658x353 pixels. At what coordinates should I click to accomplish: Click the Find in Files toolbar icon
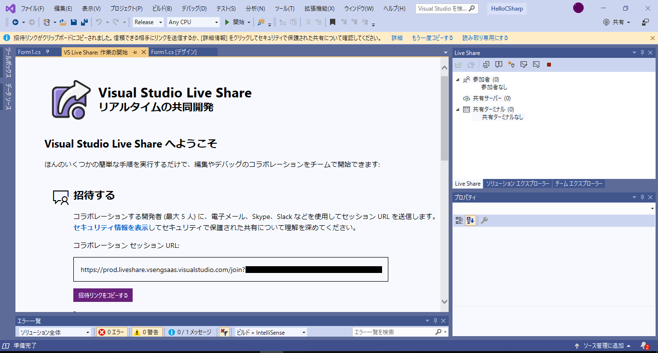[x=261, y=22]
